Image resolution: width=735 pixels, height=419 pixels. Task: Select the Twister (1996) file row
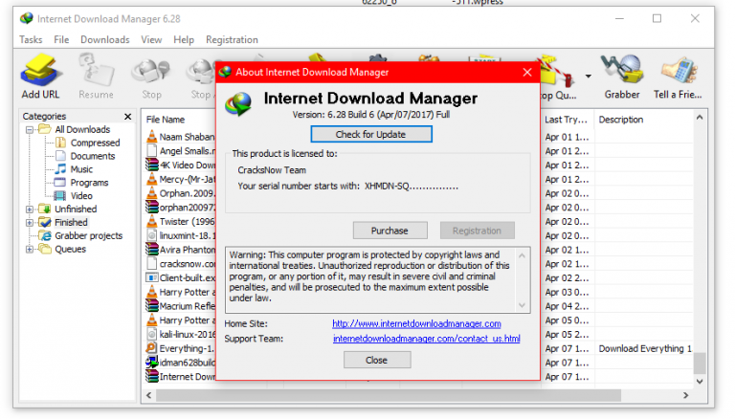181,222
